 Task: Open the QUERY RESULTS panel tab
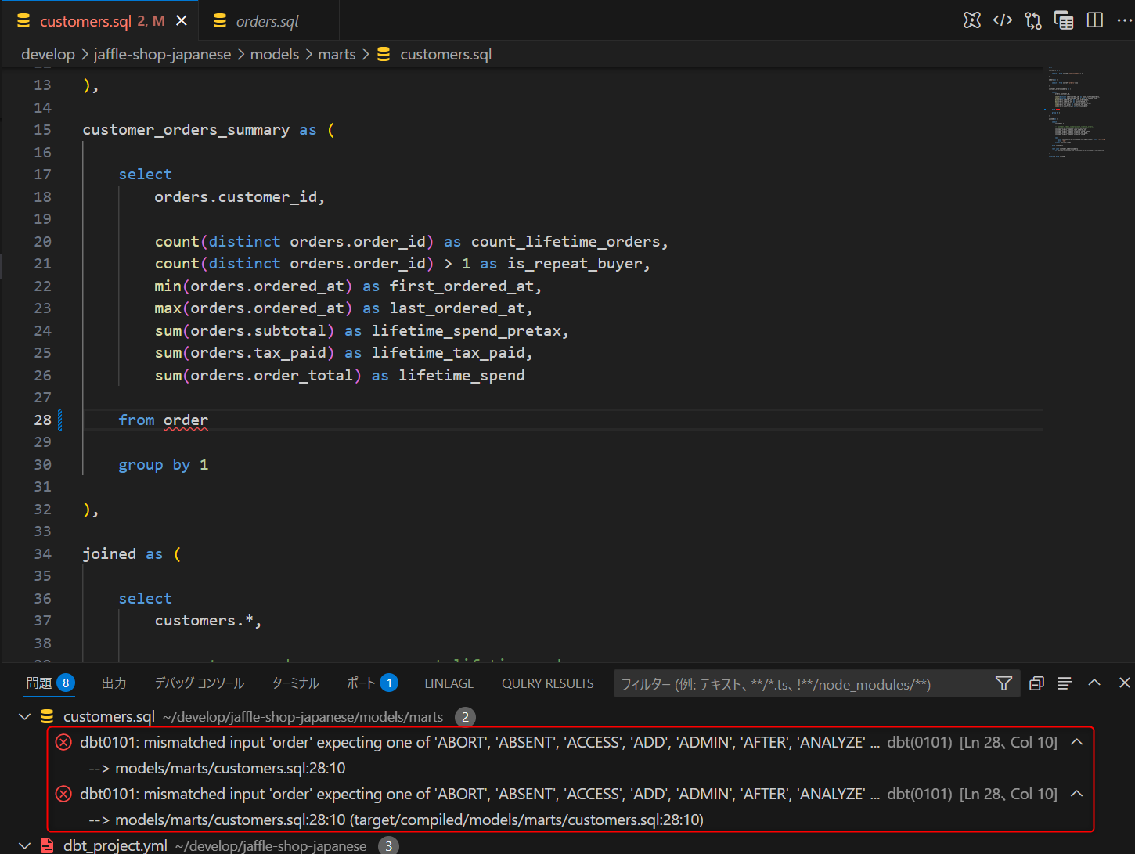pyautogui.click(x=548, y=683)
